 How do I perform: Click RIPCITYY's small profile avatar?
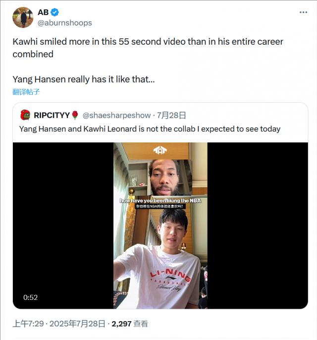point(25,115)
